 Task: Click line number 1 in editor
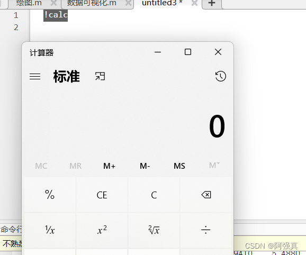[x=16, y=15]
